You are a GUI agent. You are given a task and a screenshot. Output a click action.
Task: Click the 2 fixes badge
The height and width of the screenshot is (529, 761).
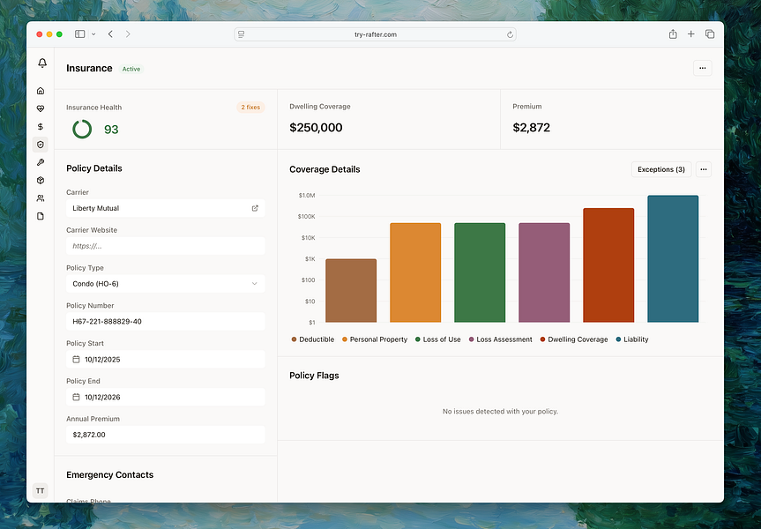[250, 108]
